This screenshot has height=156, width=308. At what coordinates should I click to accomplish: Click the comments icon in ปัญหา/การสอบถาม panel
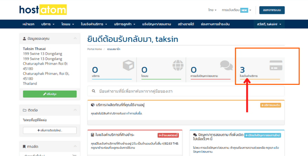195,135
